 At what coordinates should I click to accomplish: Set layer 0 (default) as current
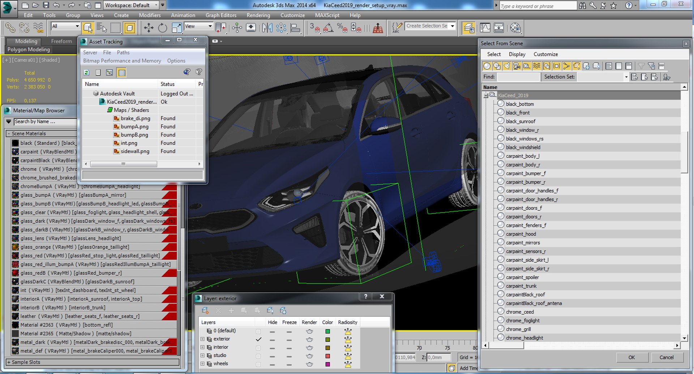click(258, 331)
